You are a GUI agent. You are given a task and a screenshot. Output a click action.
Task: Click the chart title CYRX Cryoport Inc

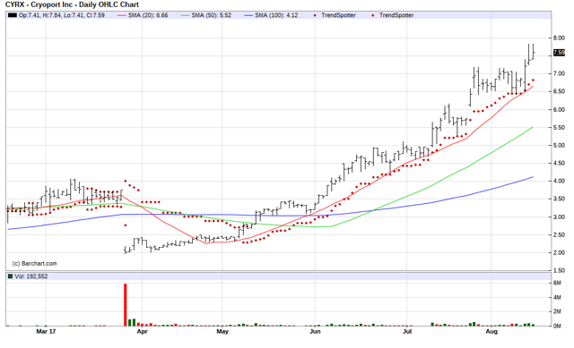[x=72, y=4]
